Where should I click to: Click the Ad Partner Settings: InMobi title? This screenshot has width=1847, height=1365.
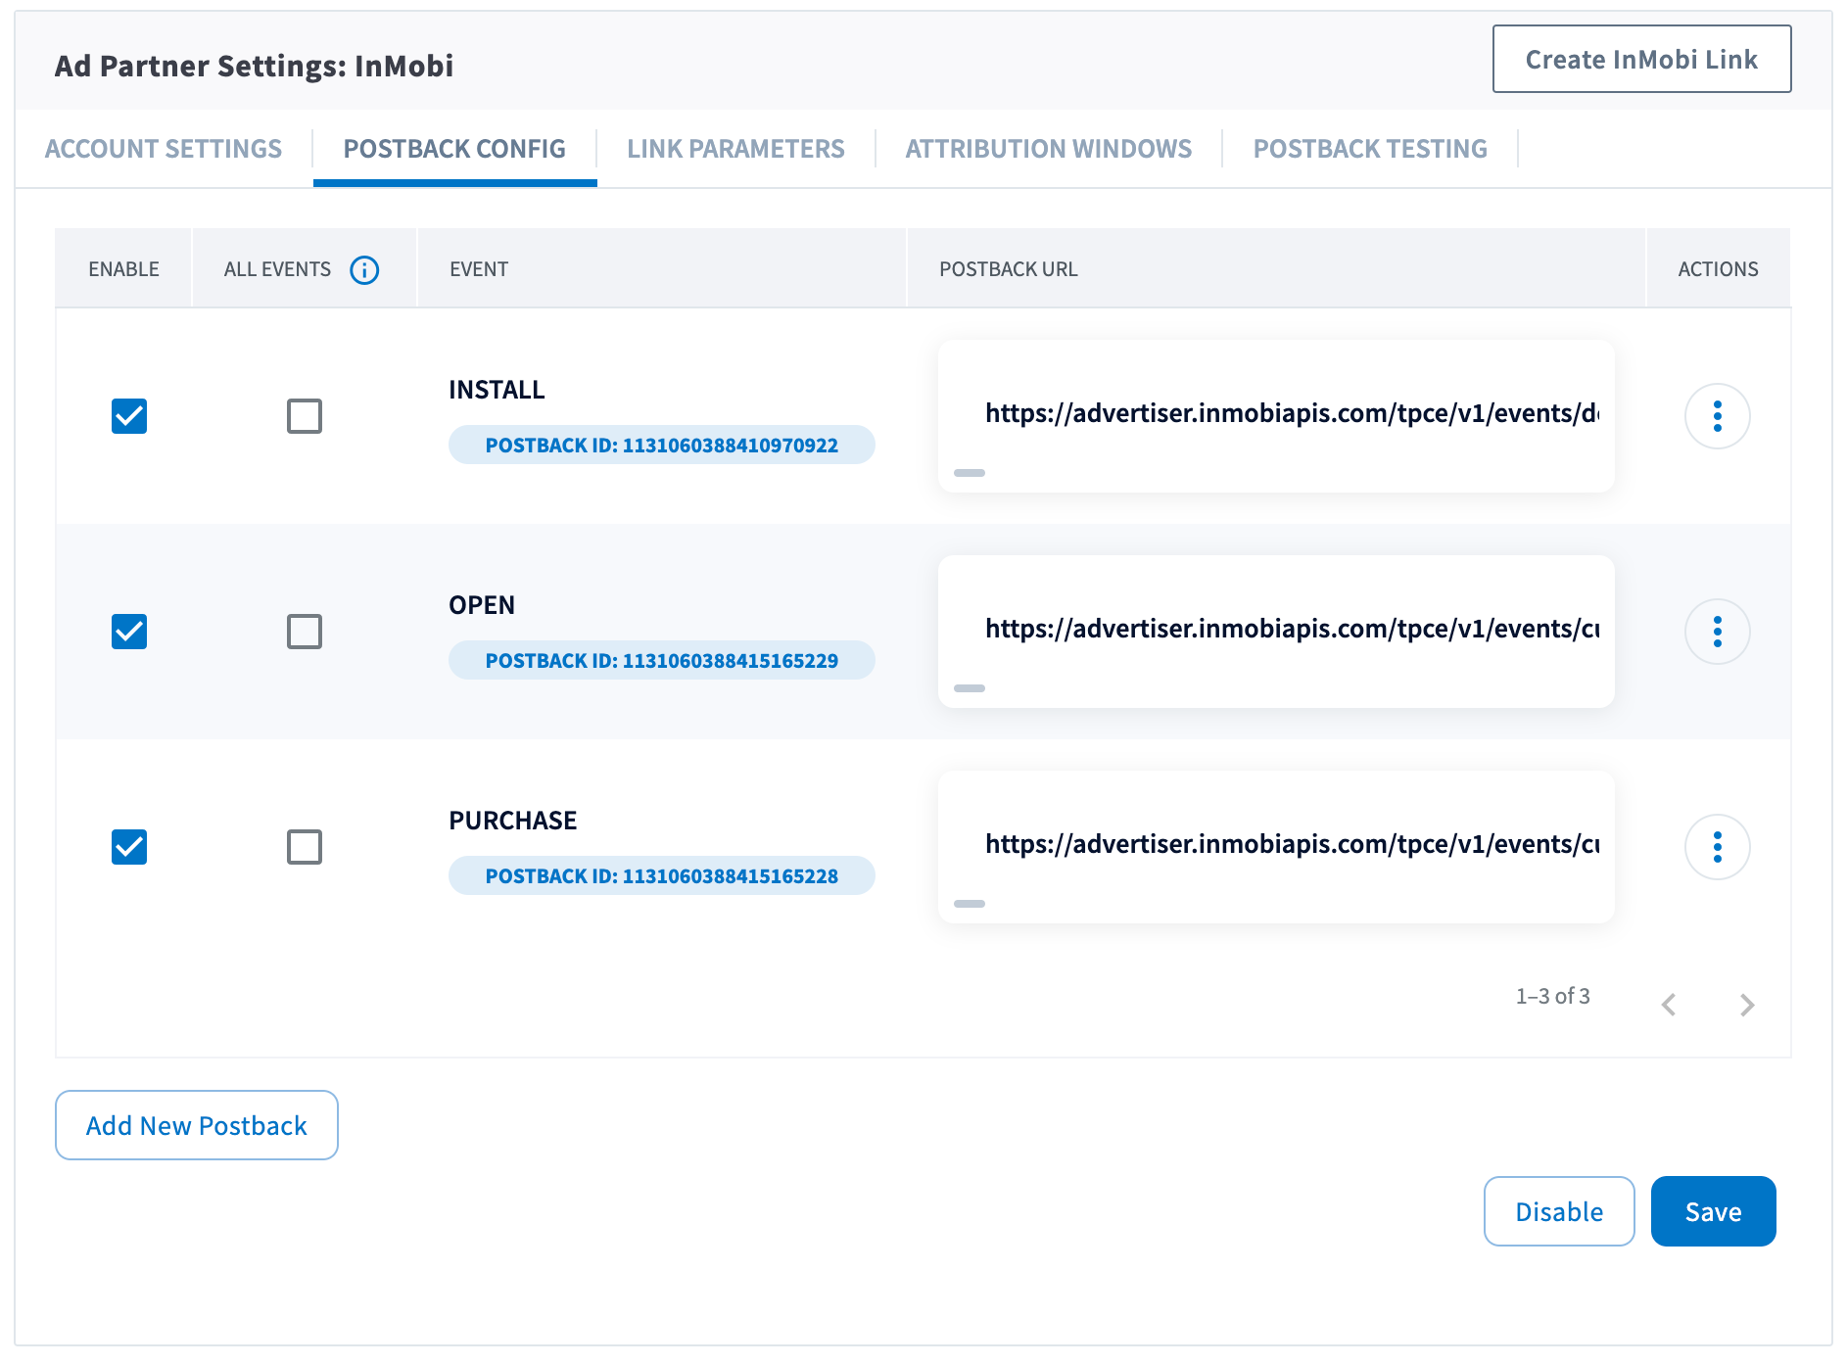pyautogui.click(x=255, y=66)
